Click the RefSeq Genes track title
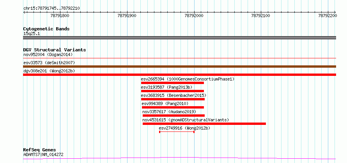The image size is (347, 163). pos(40,150)
